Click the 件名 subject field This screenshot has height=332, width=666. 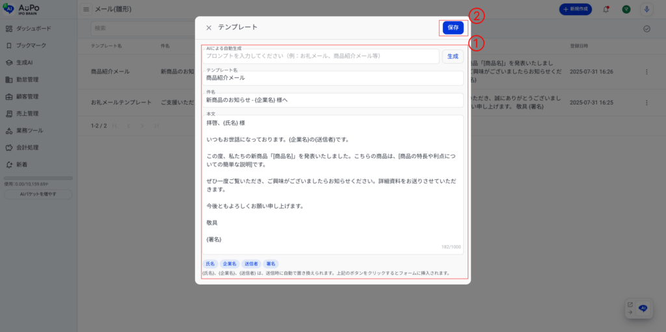click(x=333, y=101)
